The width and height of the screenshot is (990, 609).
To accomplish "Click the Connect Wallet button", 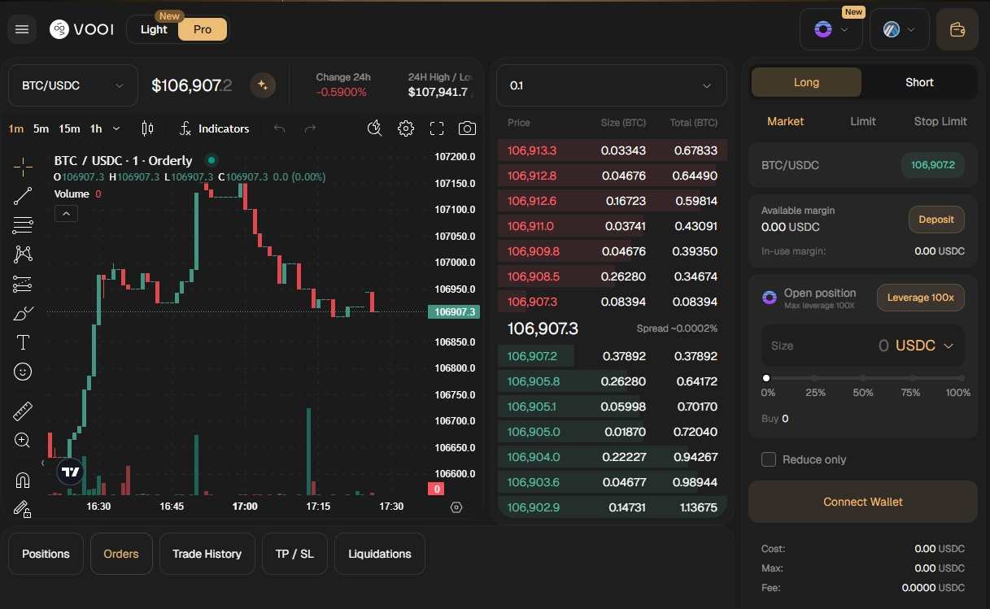I will 862,502.
